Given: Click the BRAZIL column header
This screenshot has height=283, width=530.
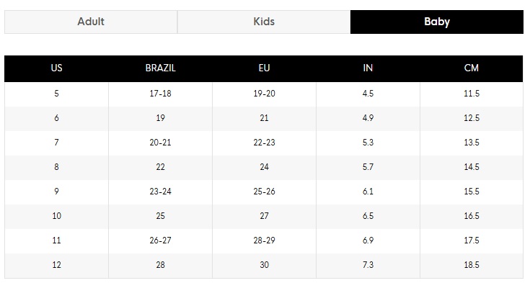Looking at the screenshot, I should pos(160,68).
